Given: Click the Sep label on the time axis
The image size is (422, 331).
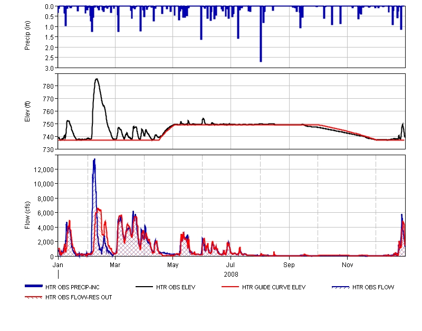Looking at the screenshot, I should [x=289, y=265].
